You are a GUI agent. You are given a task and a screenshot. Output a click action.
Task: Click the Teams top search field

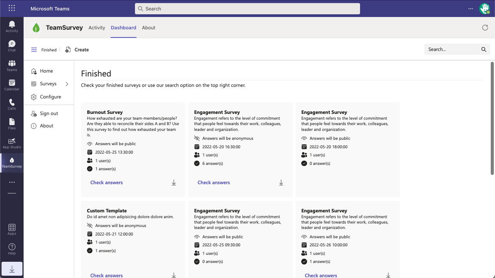247,8
